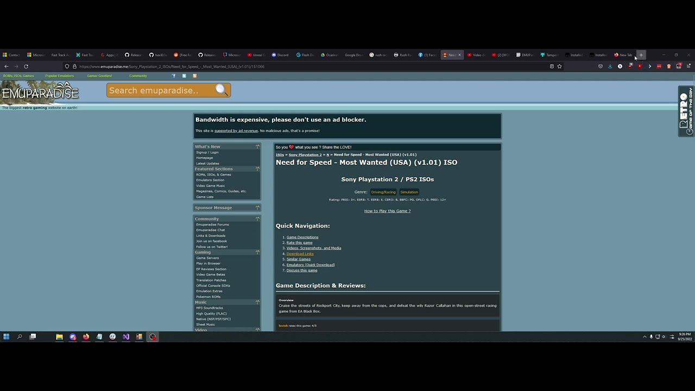Collapse the Featured Sections sidebar panel
The image size is (695, 391).
(x=257, y=169)
